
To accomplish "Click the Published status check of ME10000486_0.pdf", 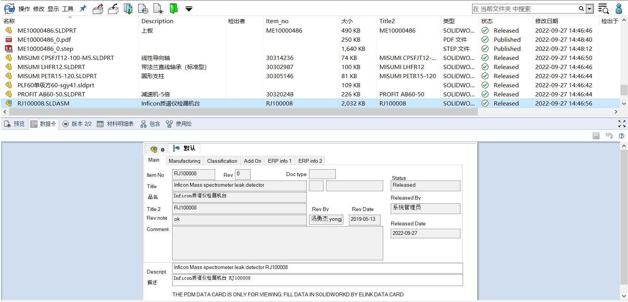I will tap(485, 40).
